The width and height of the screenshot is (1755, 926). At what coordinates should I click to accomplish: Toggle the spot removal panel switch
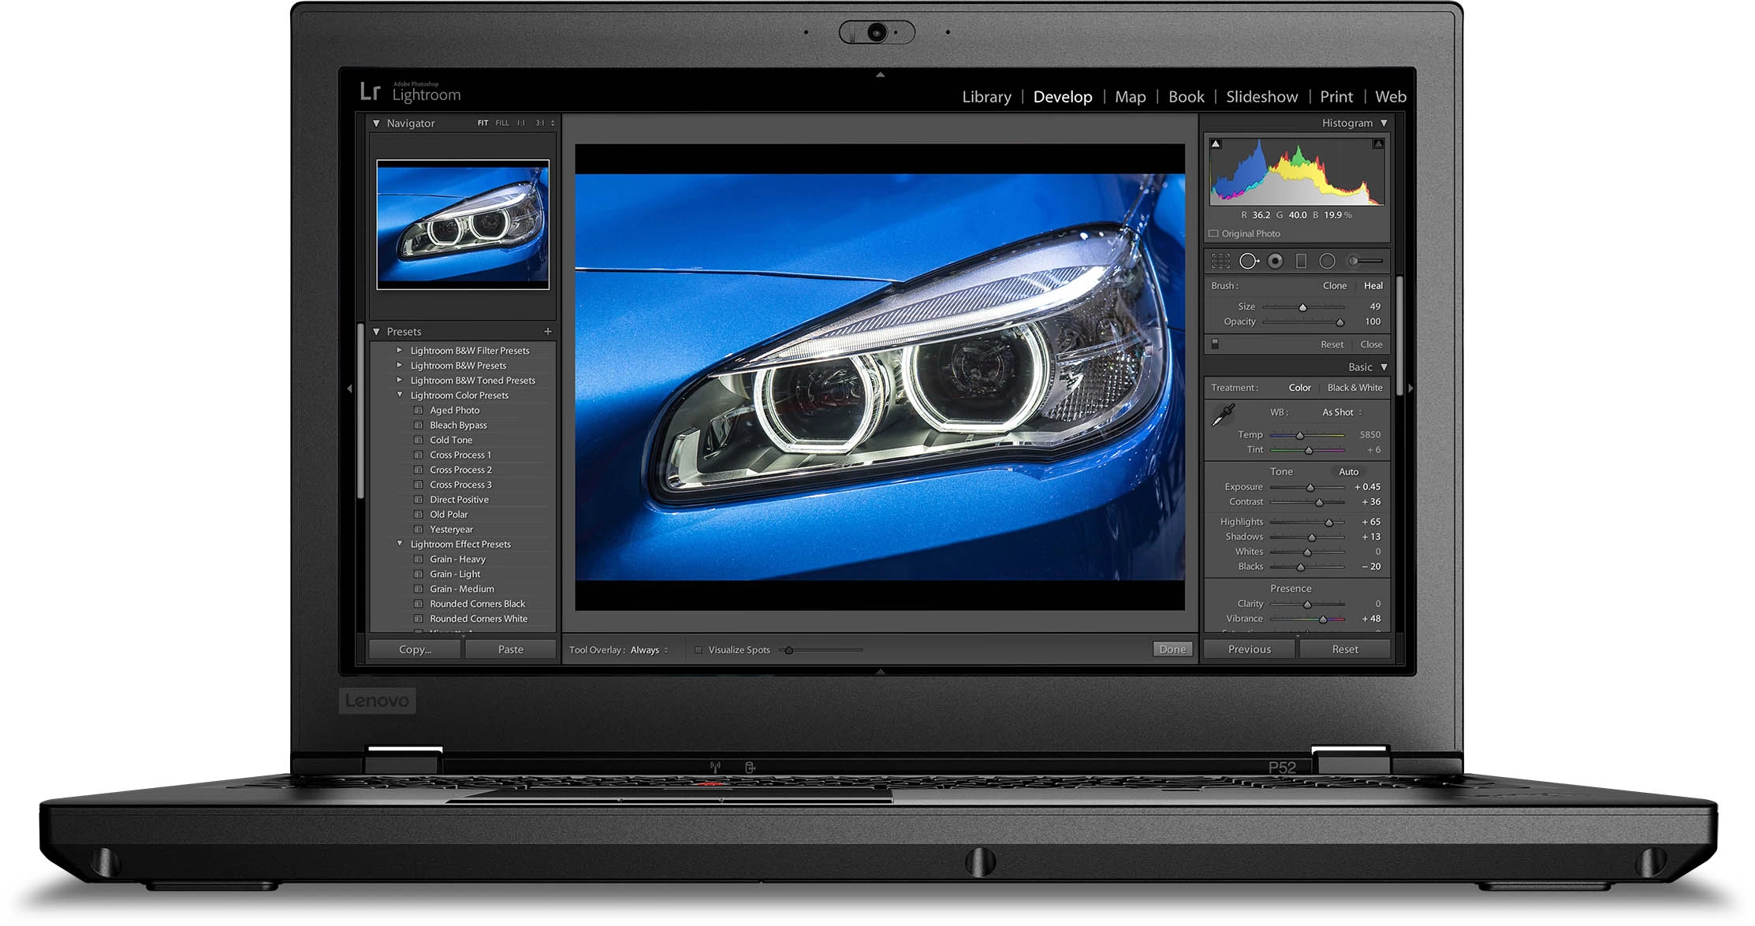point(1215,344)
